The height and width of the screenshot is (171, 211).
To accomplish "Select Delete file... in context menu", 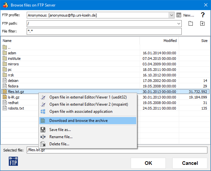I will click(x=59, y=144).
